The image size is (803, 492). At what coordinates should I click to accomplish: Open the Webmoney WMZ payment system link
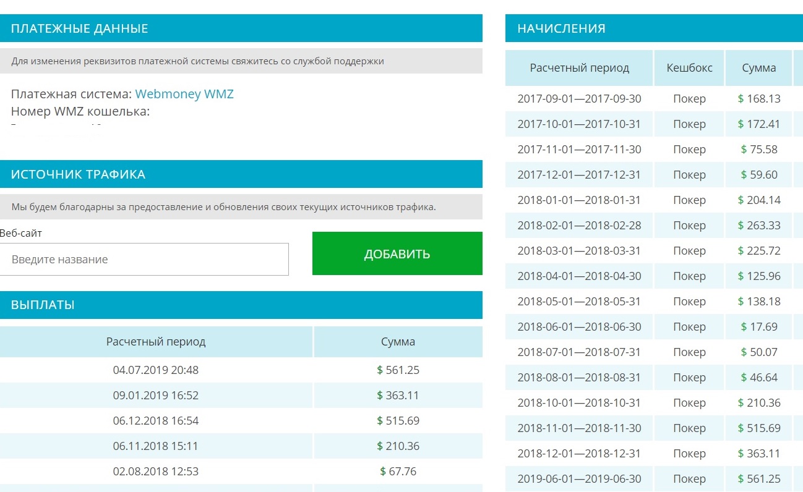click(x=184, y=94)
